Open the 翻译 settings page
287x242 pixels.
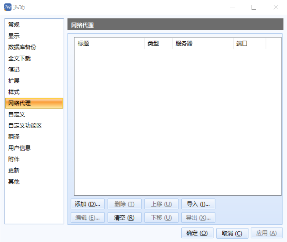14,137
